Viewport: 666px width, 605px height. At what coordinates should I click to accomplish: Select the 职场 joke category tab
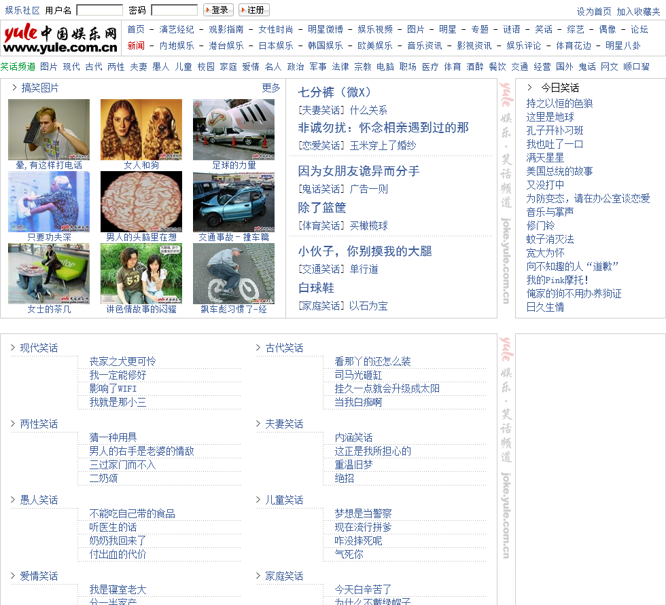(408, 67)
